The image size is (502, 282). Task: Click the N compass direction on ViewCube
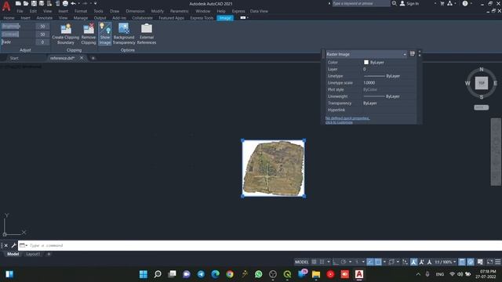pos(481,70)
